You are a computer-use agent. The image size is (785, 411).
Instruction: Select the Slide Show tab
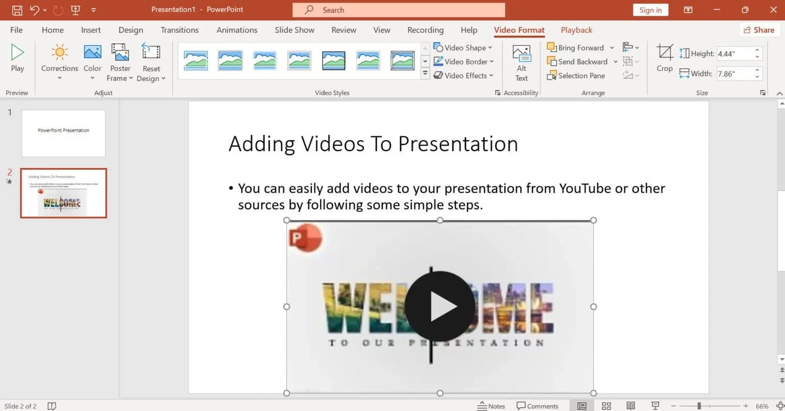pyautogui.click(x=294, y=30)
